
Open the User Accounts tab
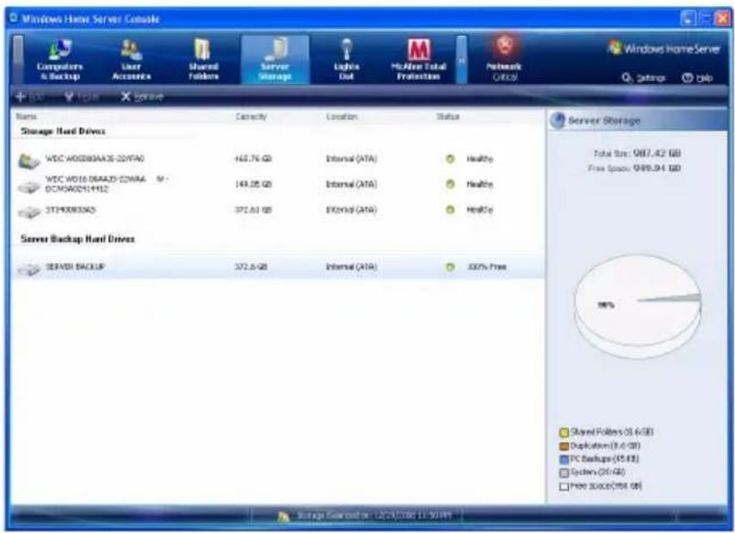tap(131, 60)
